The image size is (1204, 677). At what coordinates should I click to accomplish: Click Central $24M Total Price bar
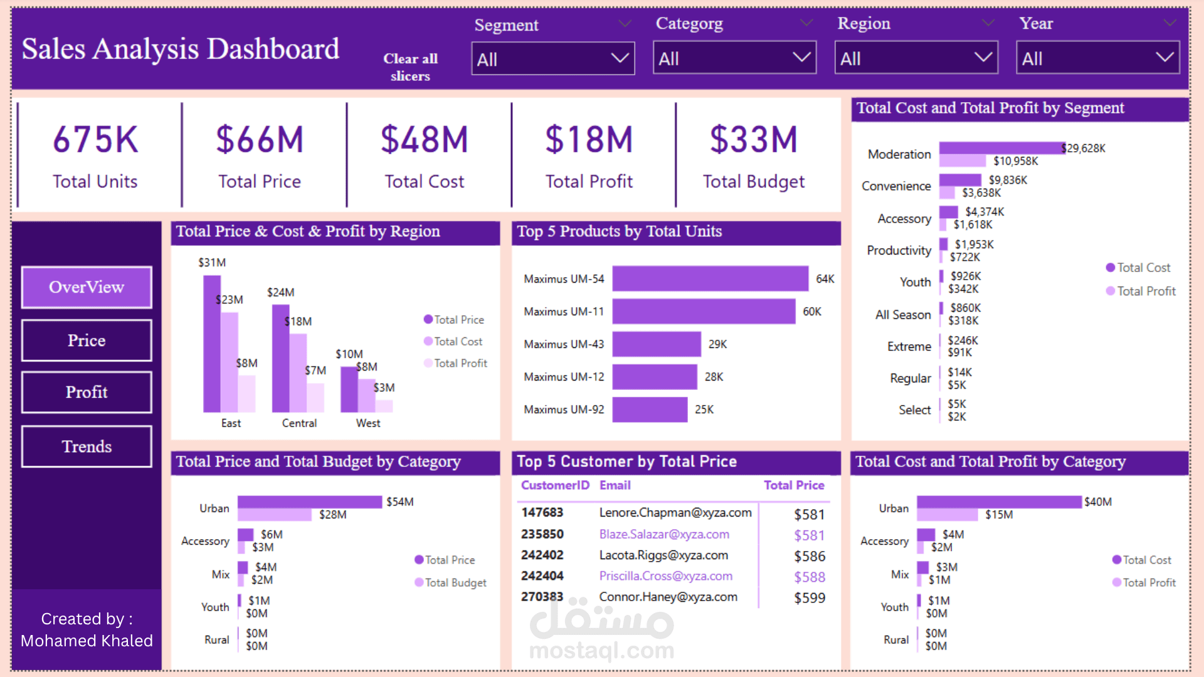coord(280,359)
